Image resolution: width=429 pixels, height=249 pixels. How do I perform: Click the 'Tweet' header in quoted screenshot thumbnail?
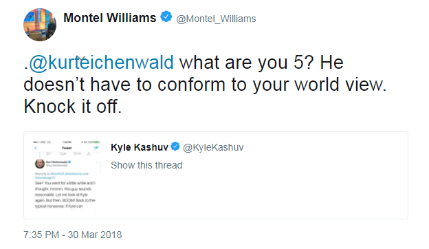[67, 148]
